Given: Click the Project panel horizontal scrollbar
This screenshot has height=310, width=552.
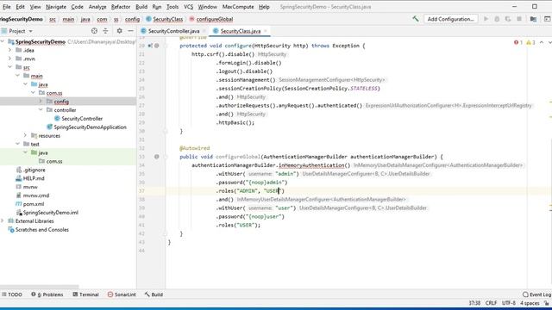Looking at the screenshot, I should click(40, 287).
